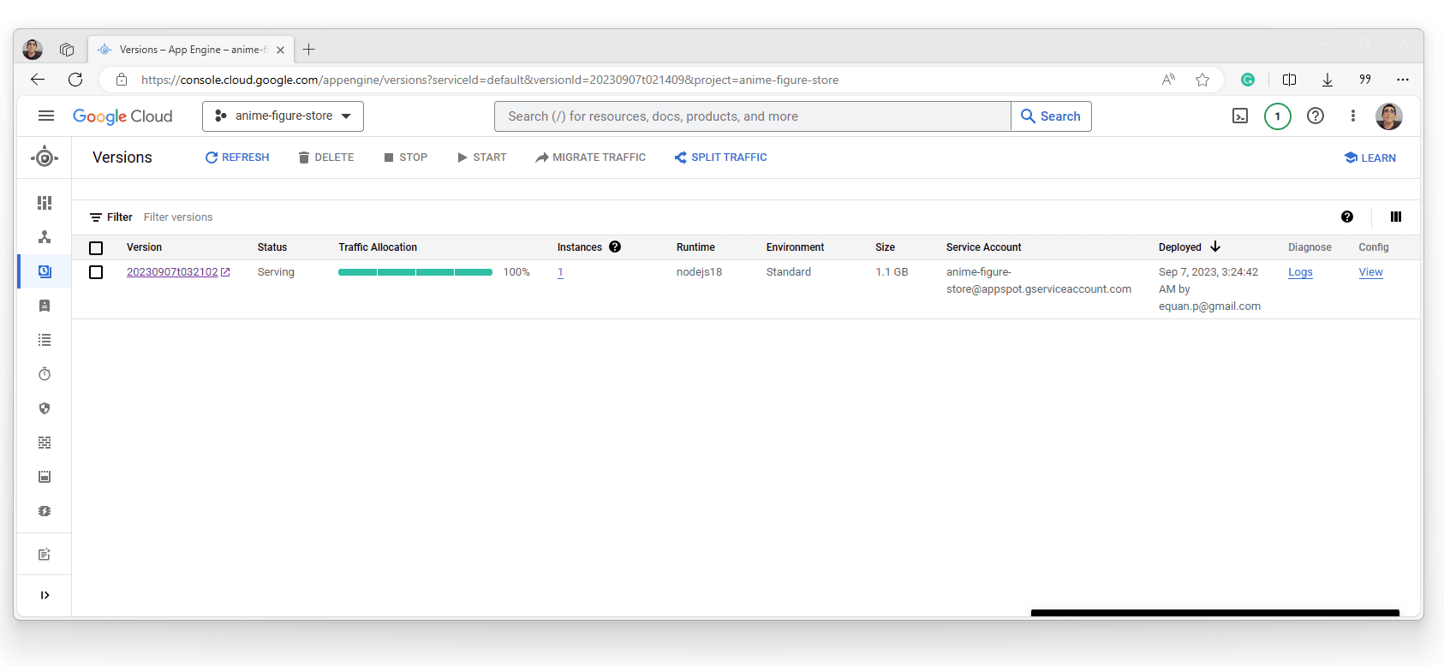Open App Engine Services sidebar icon

pos(45,237)
